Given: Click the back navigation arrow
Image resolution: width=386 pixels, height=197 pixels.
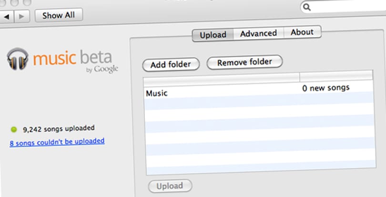Looking at the screenshot, I should (7, 17).
